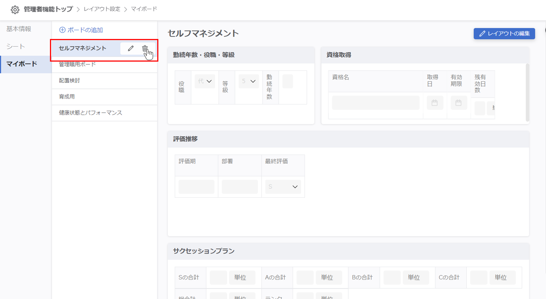The width and height of the screenshot is (546, 299).
Task: Click the 評価期 input field
Action: coord(196,187)
